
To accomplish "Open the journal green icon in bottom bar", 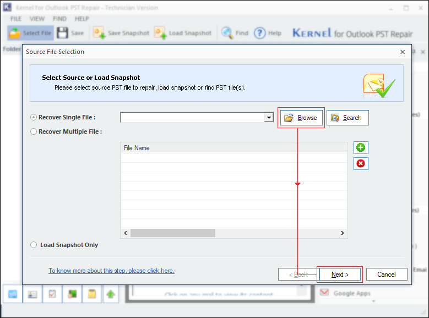I will coord(72,294).
